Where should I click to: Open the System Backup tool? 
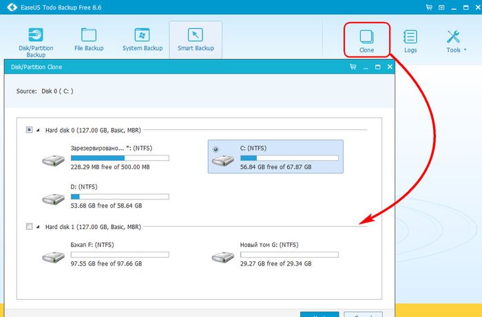143,40
